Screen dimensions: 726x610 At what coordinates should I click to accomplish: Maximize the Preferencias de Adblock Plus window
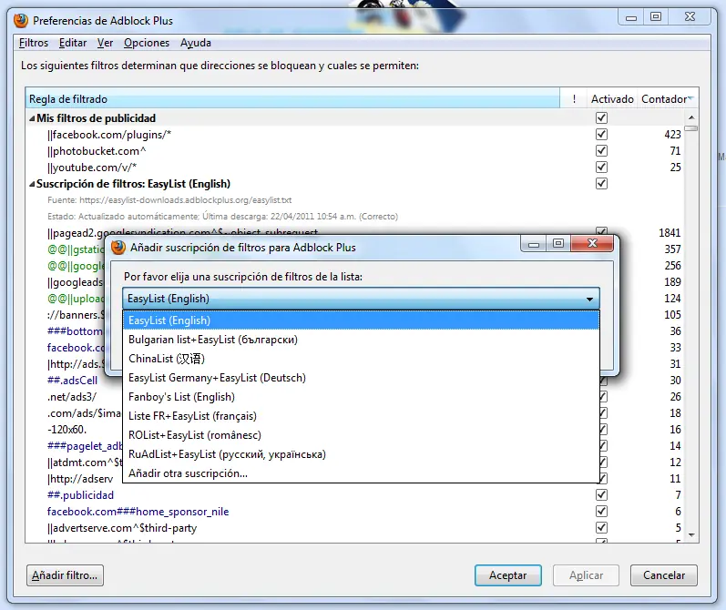click(x=656, y=17)
